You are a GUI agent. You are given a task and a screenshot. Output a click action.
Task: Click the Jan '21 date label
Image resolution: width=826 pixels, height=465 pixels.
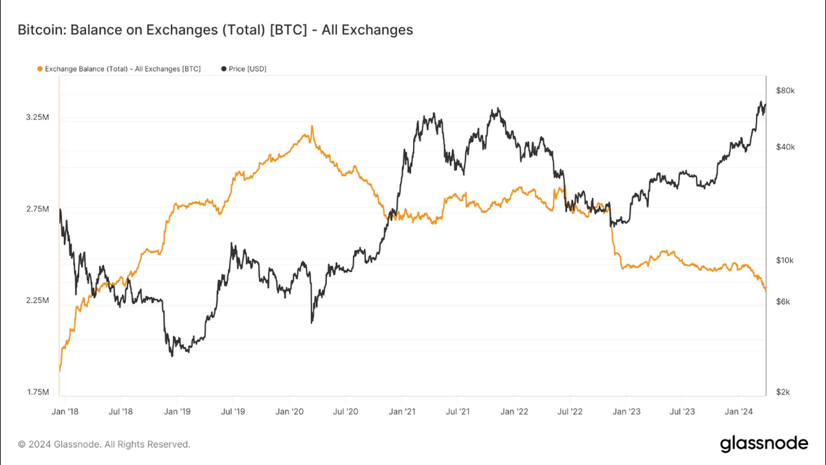(x=402, y=411)
